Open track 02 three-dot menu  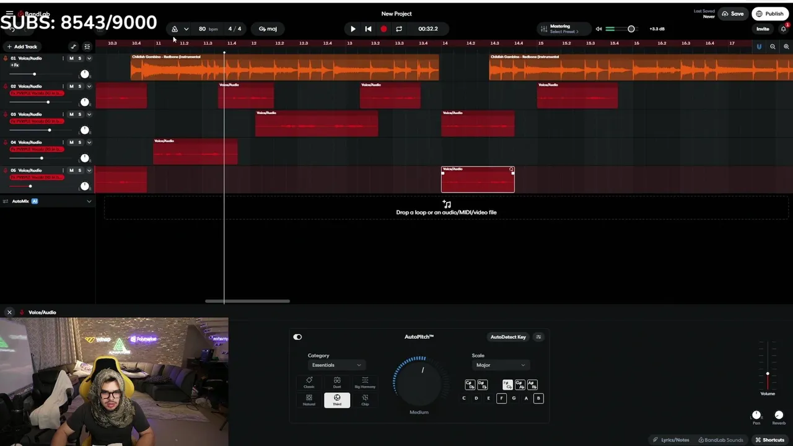pyautogui.click(x=63, y=86)
